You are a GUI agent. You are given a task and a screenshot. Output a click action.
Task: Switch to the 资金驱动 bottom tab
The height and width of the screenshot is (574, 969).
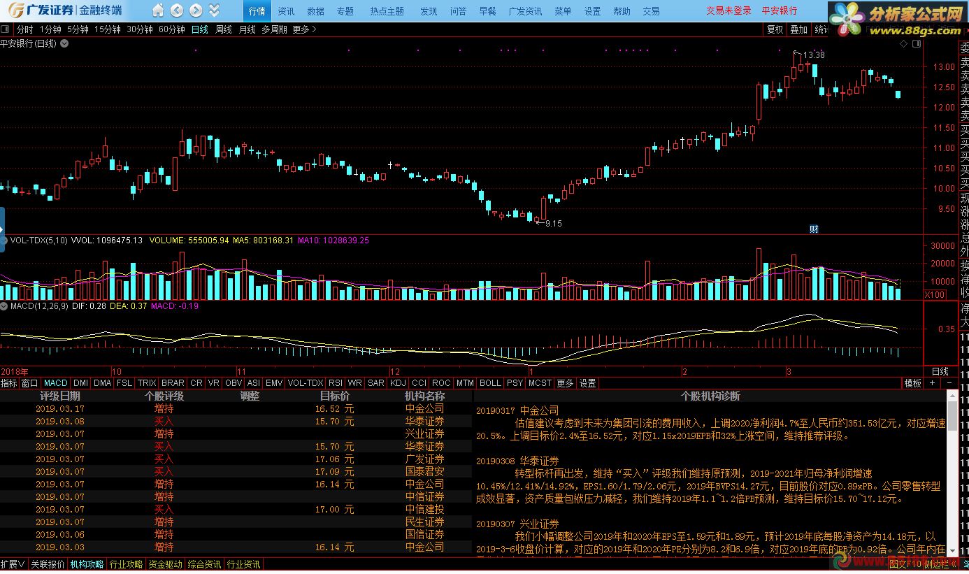tap(165, 564)
